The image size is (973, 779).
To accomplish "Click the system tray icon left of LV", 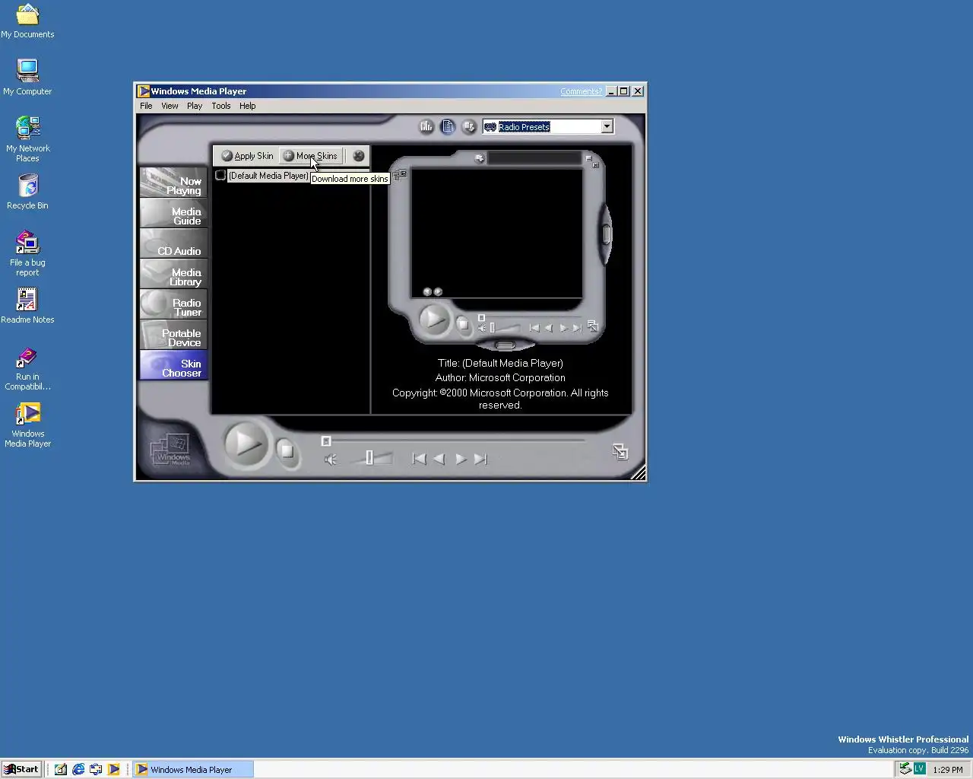I will (x=905, y=768).
